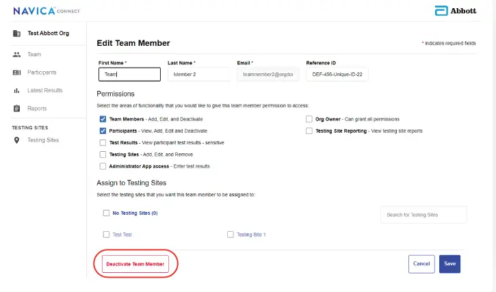Click the Testing Sites location pin icon

[x=16, y=140]
